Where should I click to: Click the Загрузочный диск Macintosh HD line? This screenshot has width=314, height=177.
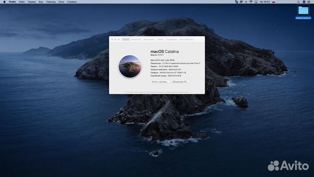(x=166, y=69)
